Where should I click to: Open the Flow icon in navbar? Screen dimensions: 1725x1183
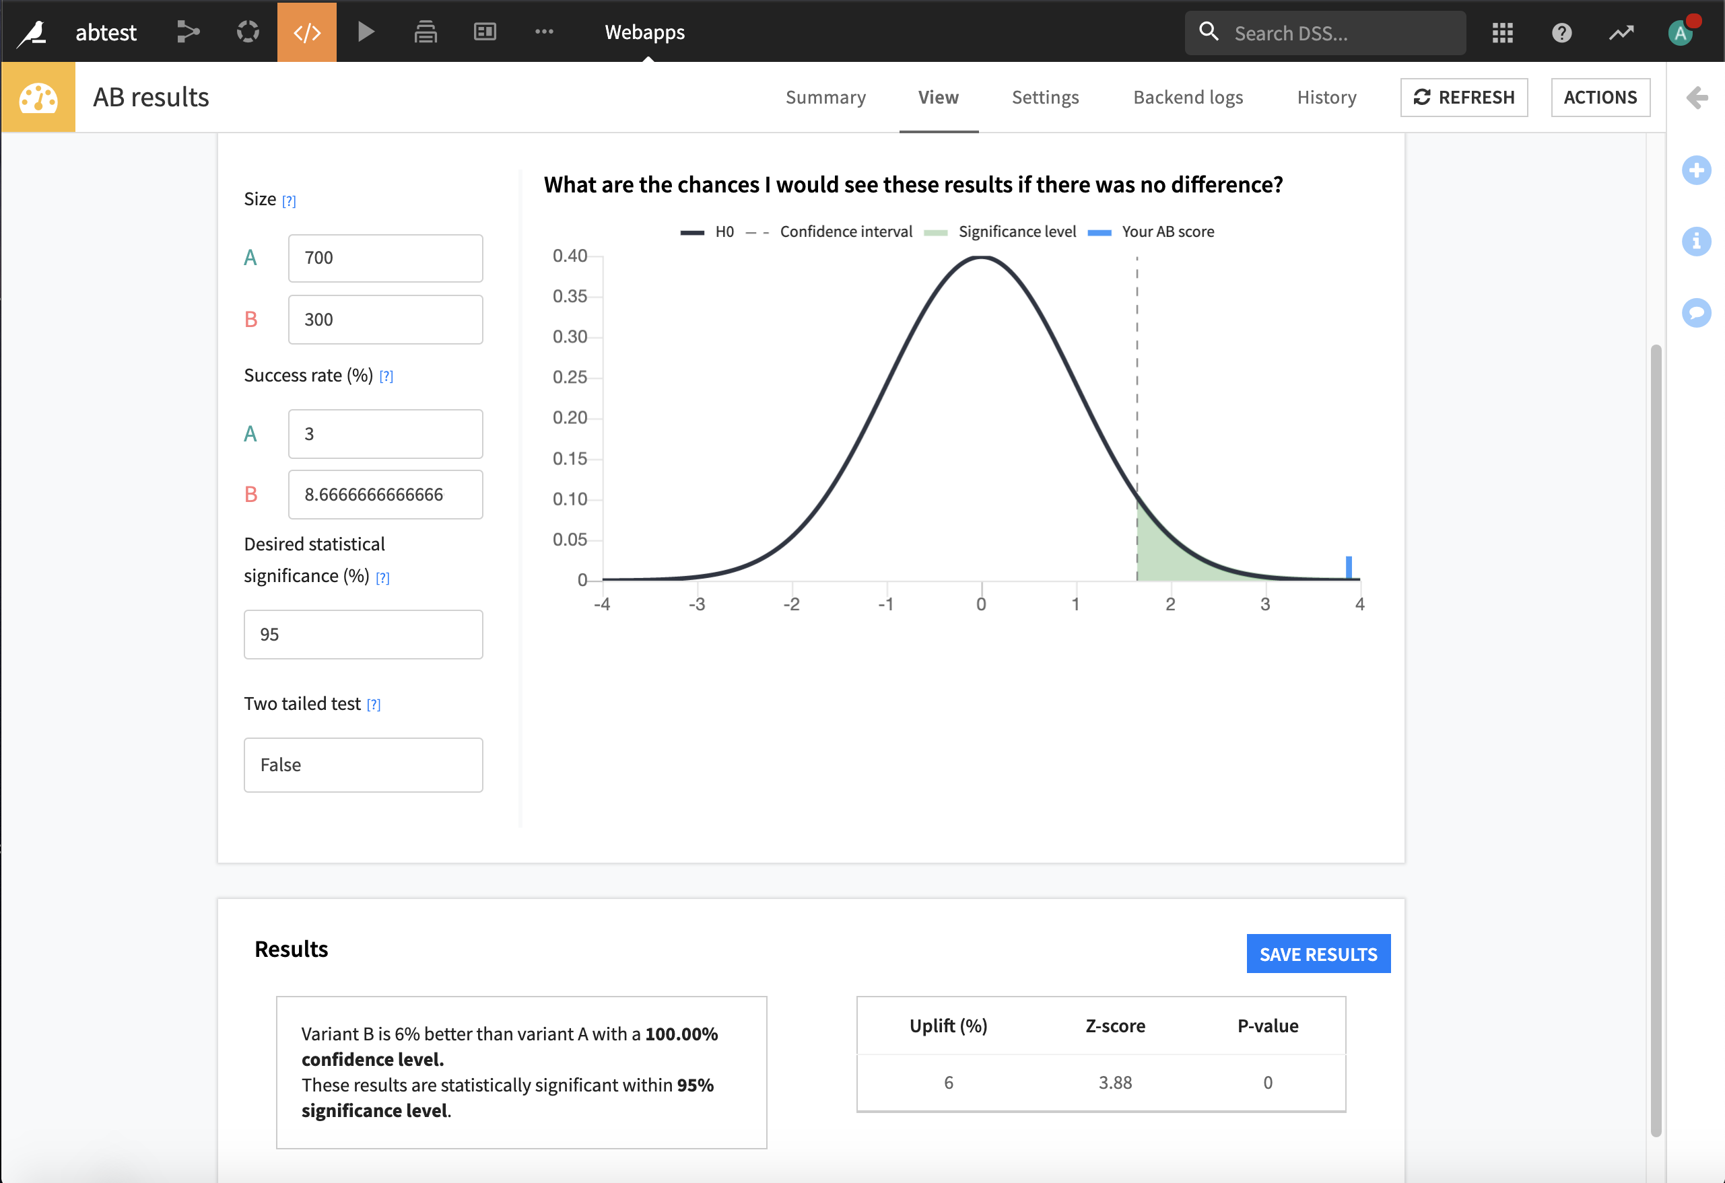(188, 32)
